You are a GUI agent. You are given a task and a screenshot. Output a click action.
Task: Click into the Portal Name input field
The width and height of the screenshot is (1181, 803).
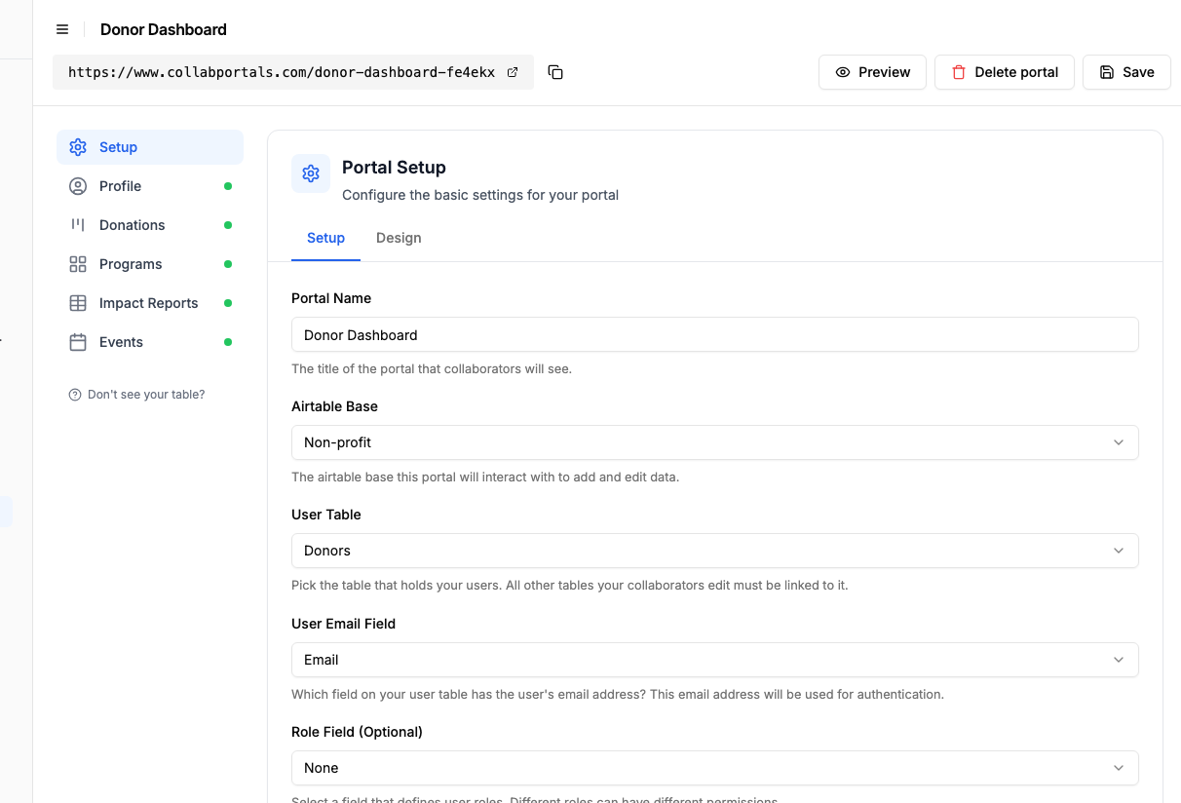pos(714,334)
